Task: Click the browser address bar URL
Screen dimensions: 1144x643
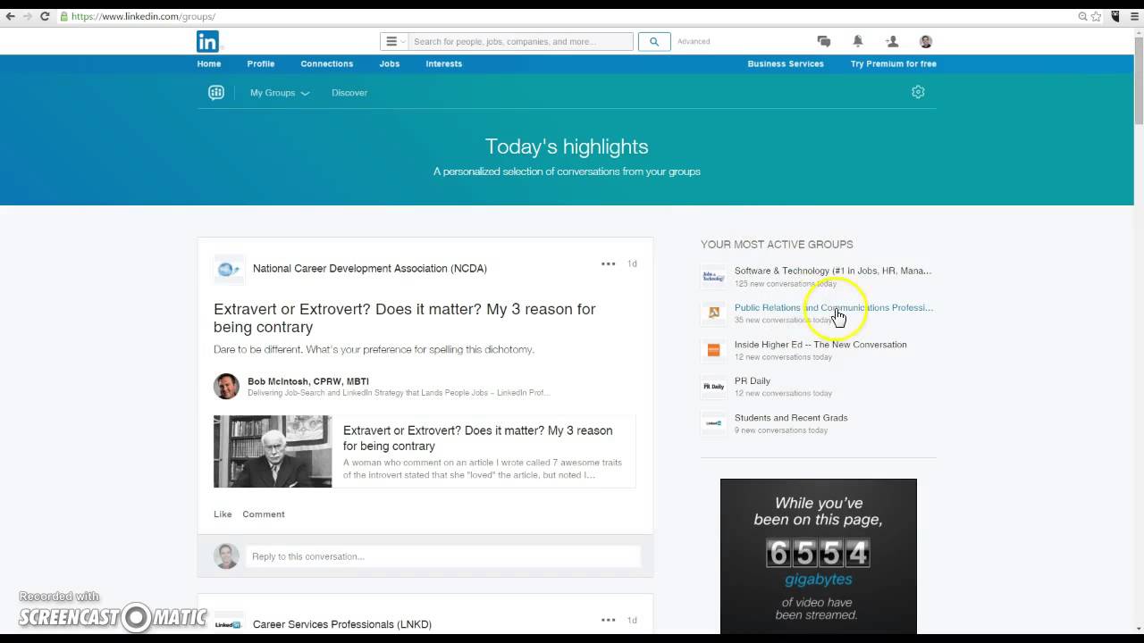Action: (143, 16)
